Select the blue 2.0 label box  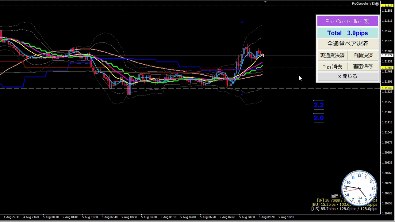[319, 118]
